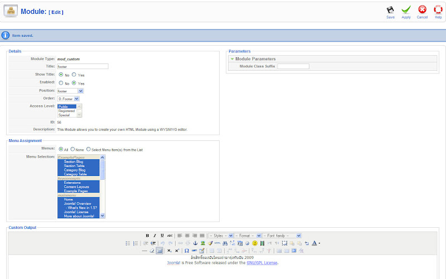446x279 pixels.
Task: Open the text color picker (A icon)
Action: point(316,243)
